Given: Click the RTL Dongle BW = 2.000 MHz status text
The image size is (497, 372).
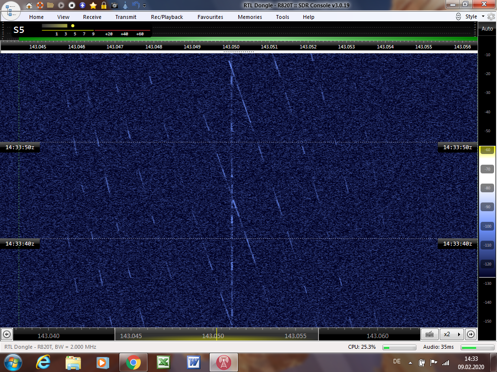Looking at the screenshot, I should (50, 347).
